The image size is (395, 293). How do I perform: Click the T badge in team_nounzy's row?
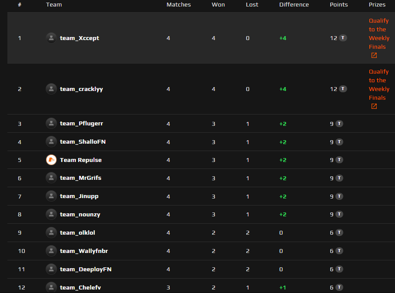339,214
